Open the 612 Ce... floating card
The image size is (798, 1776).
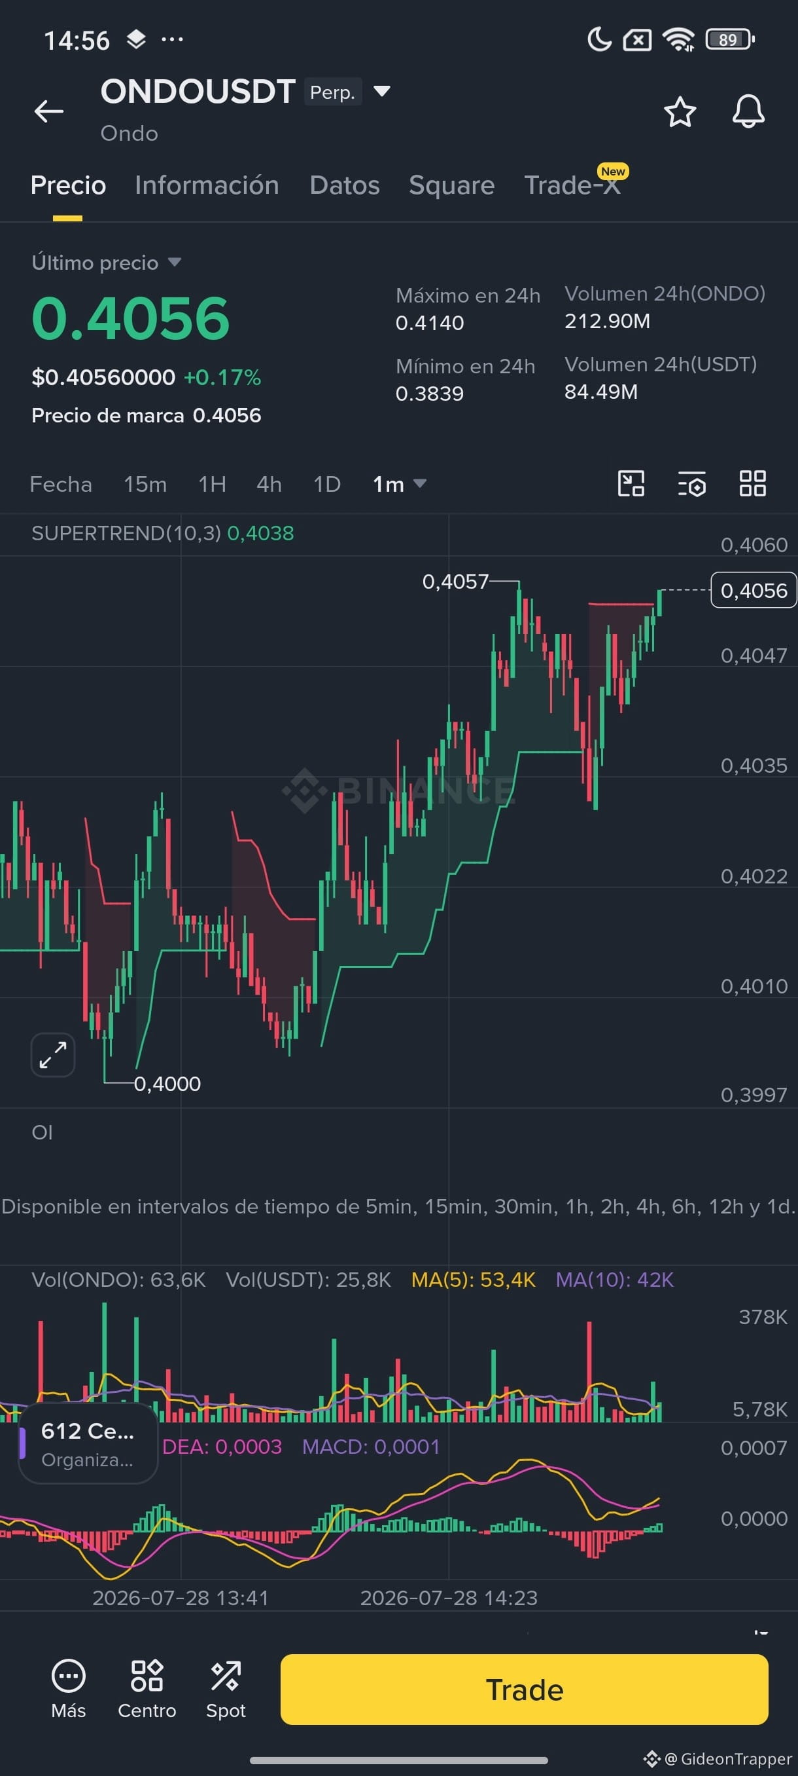coord(88,1443)
